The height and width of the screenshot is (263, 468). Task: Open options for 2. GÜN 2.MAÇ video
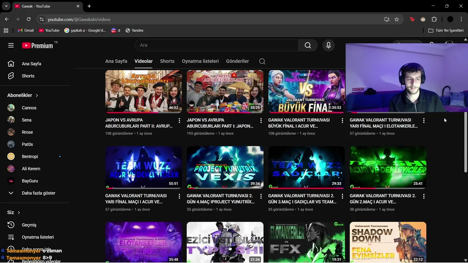click(424, 196)
